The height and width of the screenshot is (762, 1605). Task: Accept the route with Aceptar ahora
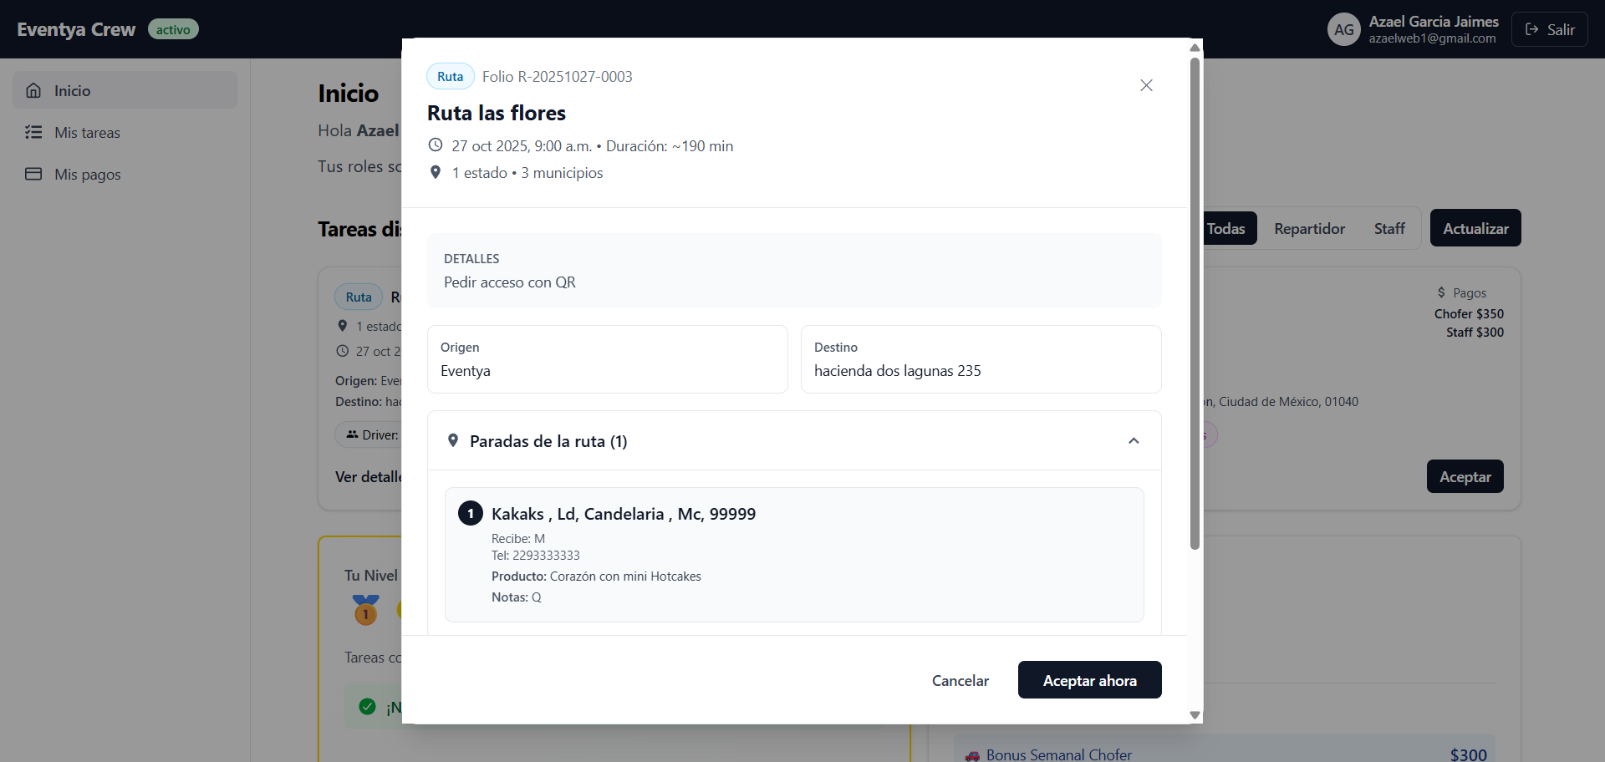(1089, 679)
